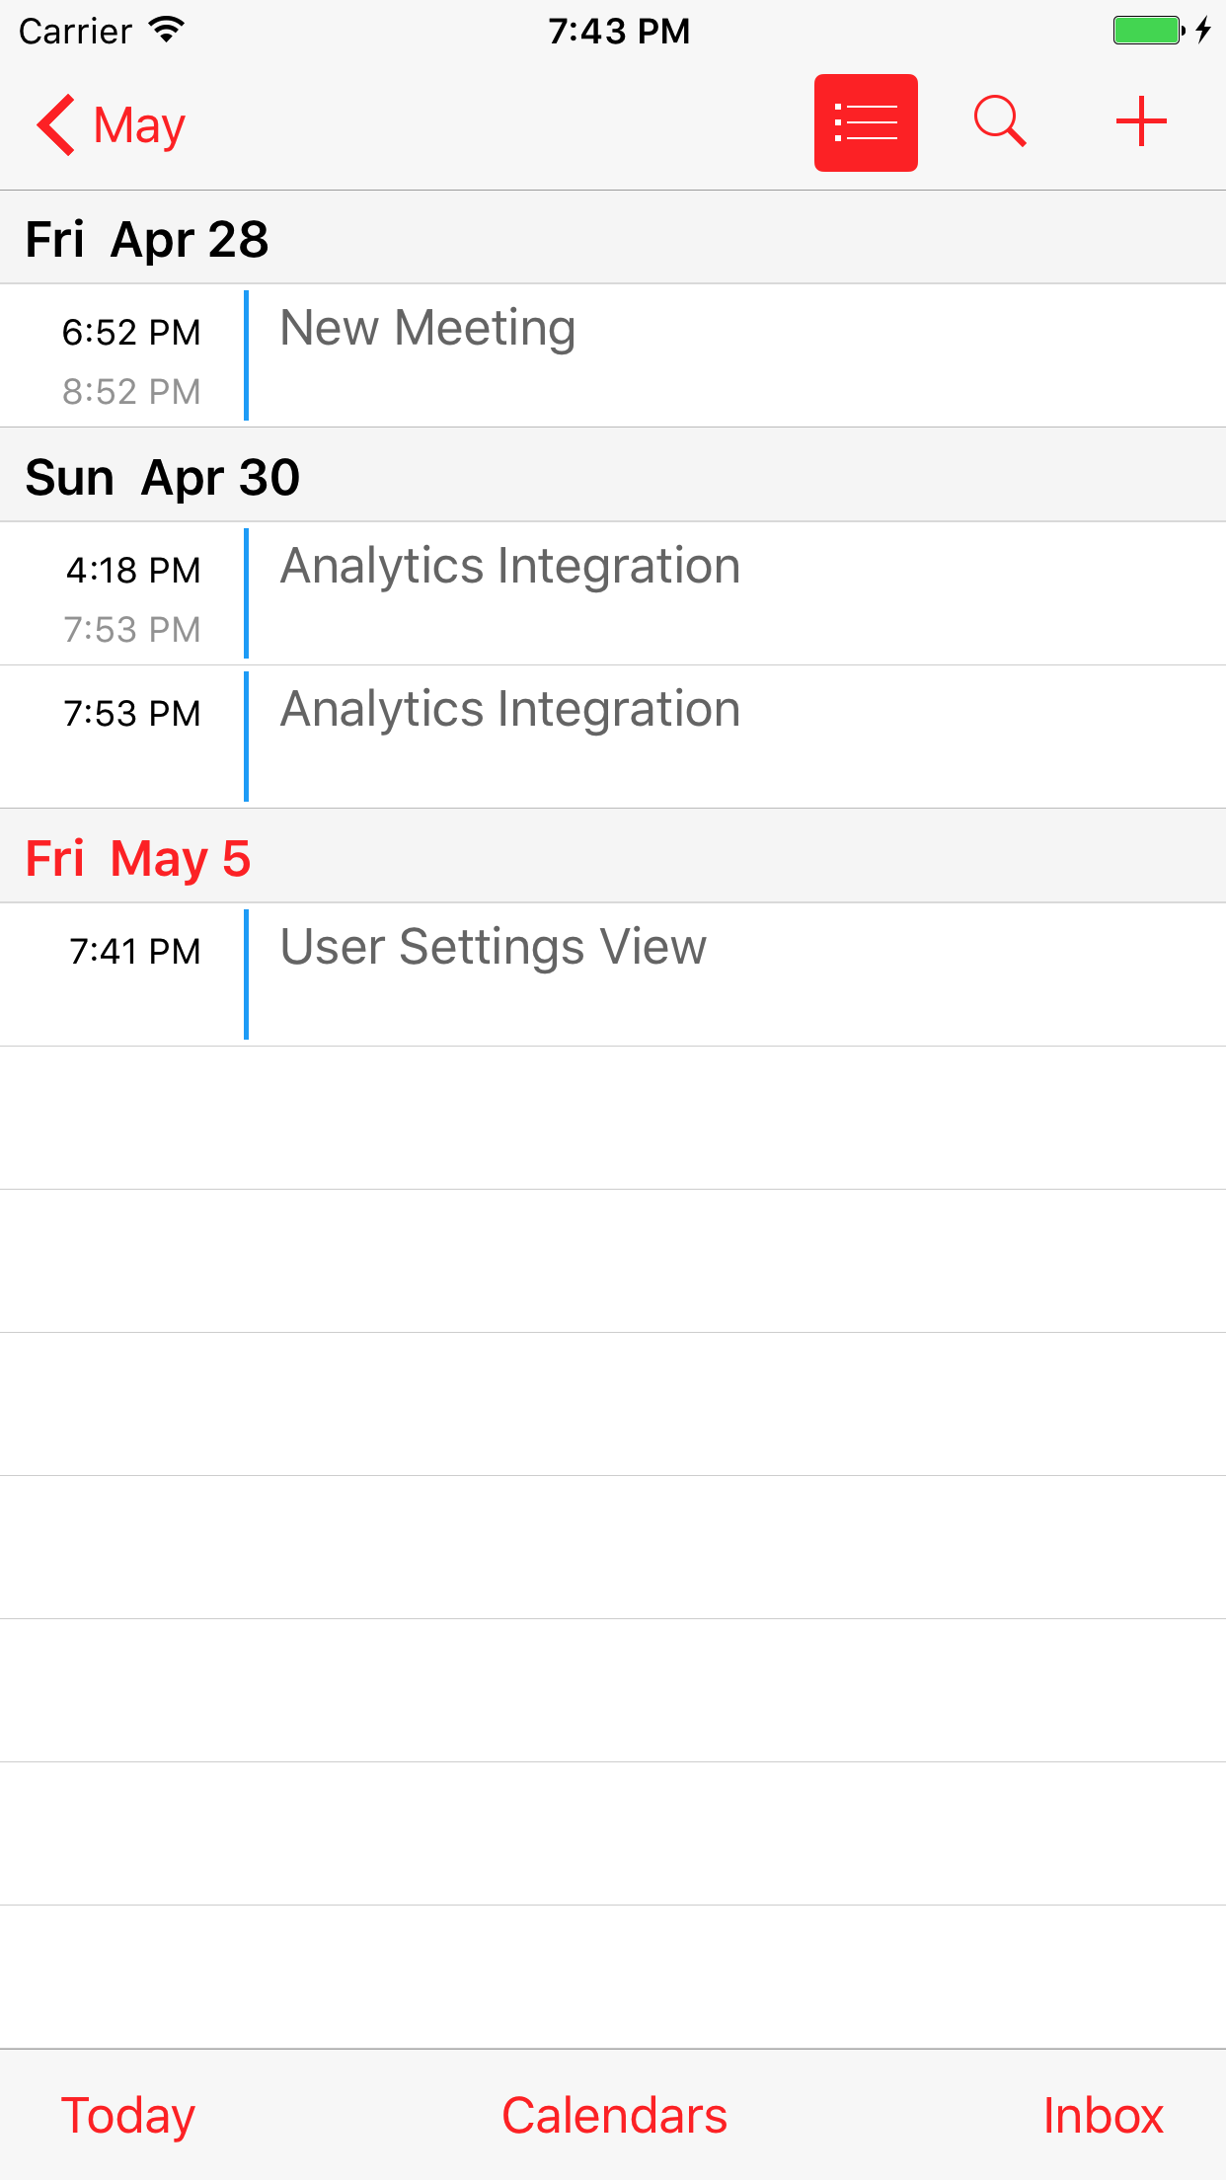This screenshot has width=1226, height=2180.
Task: Add a new event with plus icon
Action: 1141,122
